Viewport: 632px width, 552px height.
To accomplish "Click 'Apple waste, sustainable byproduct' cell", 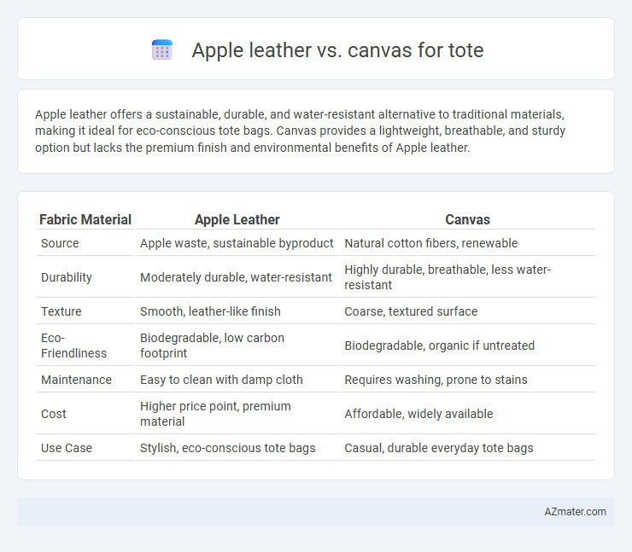I will pos(237,243).
